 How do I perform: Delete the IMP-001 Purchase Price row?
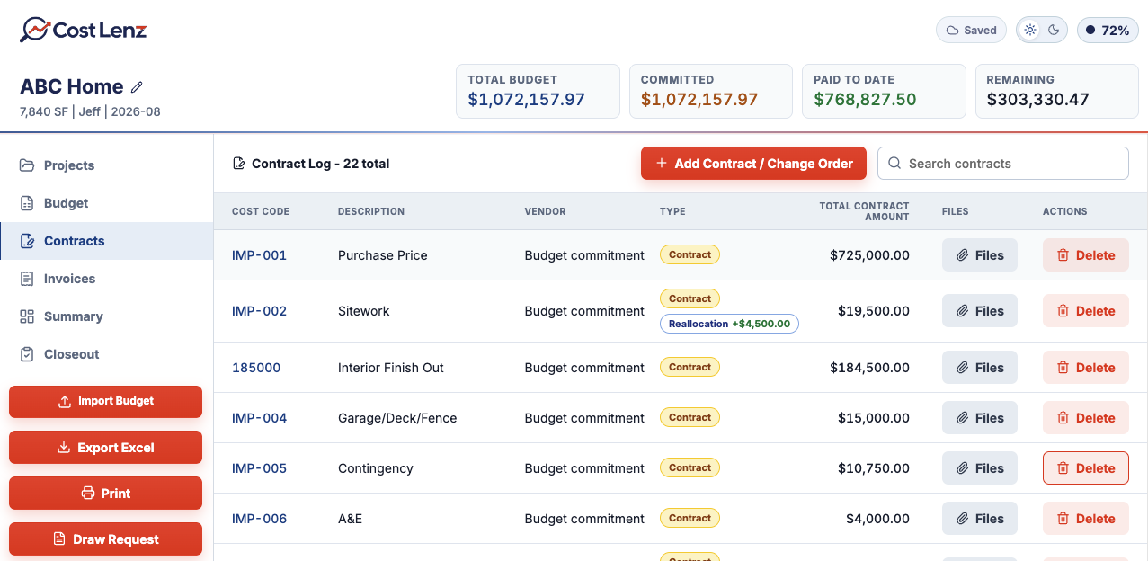[x=1086, y=255]
